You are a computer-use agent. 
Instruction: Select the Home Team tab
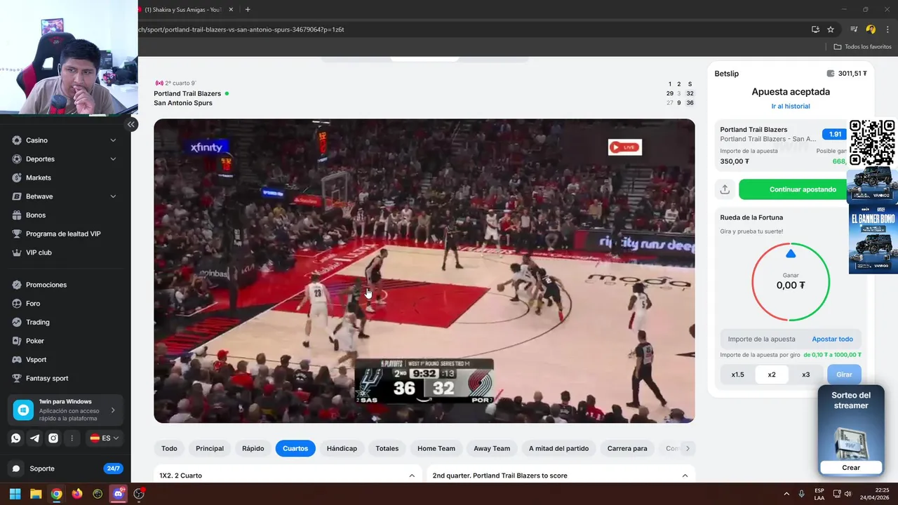tap(436, 448)
